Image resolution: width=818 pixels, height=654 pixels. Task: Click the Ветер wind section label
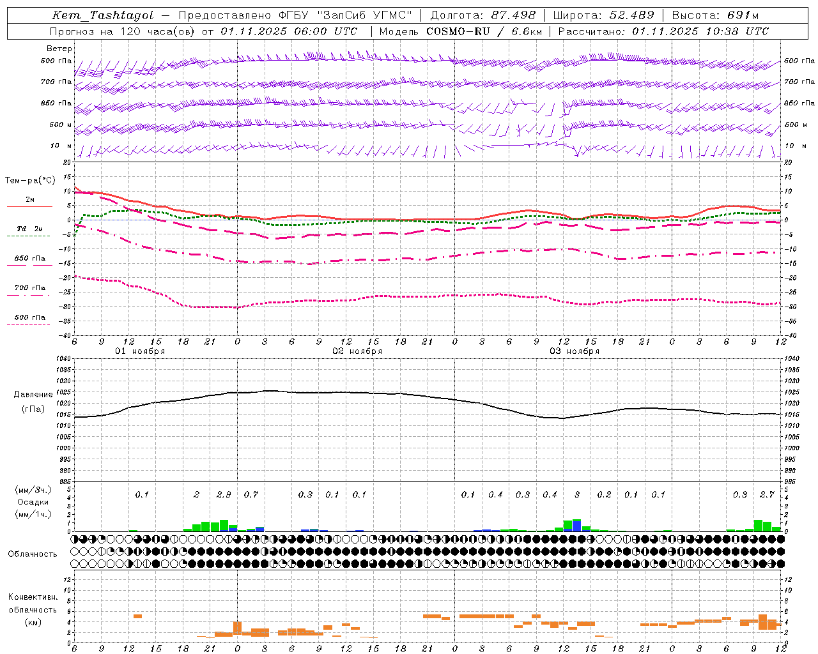pos(59,49)
